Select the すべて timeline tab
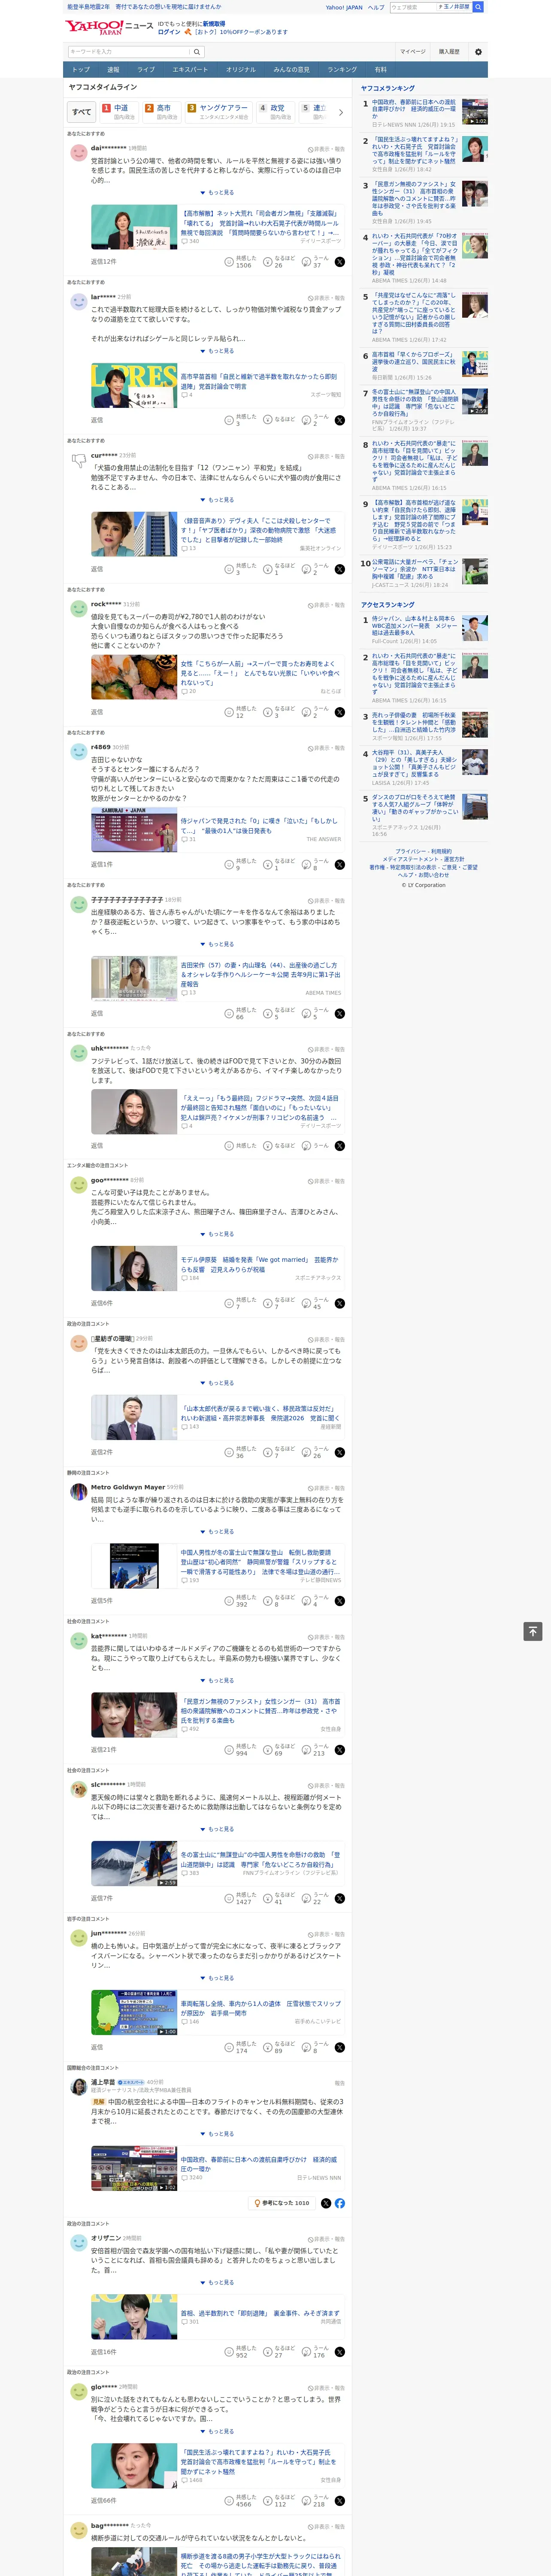551x2576 pixels. [x=82, y=112]
